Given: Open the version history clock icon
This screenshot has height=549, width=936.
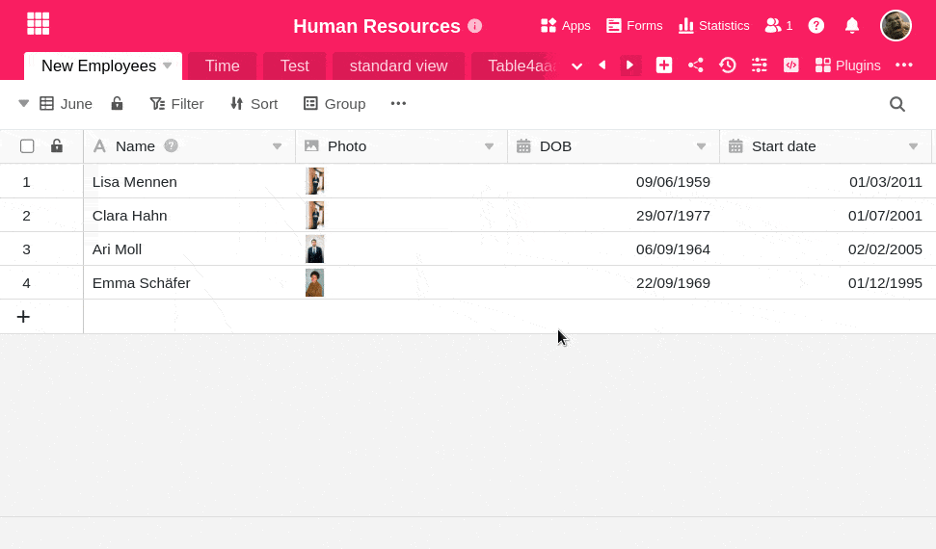Looking at the screenshot, I should click(728, 65).
